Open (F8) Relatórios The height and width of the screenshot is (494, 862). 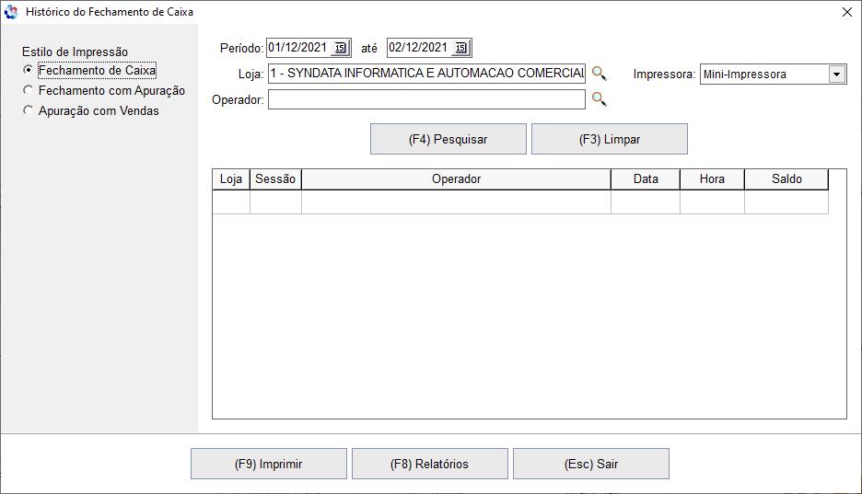[429, 465]
